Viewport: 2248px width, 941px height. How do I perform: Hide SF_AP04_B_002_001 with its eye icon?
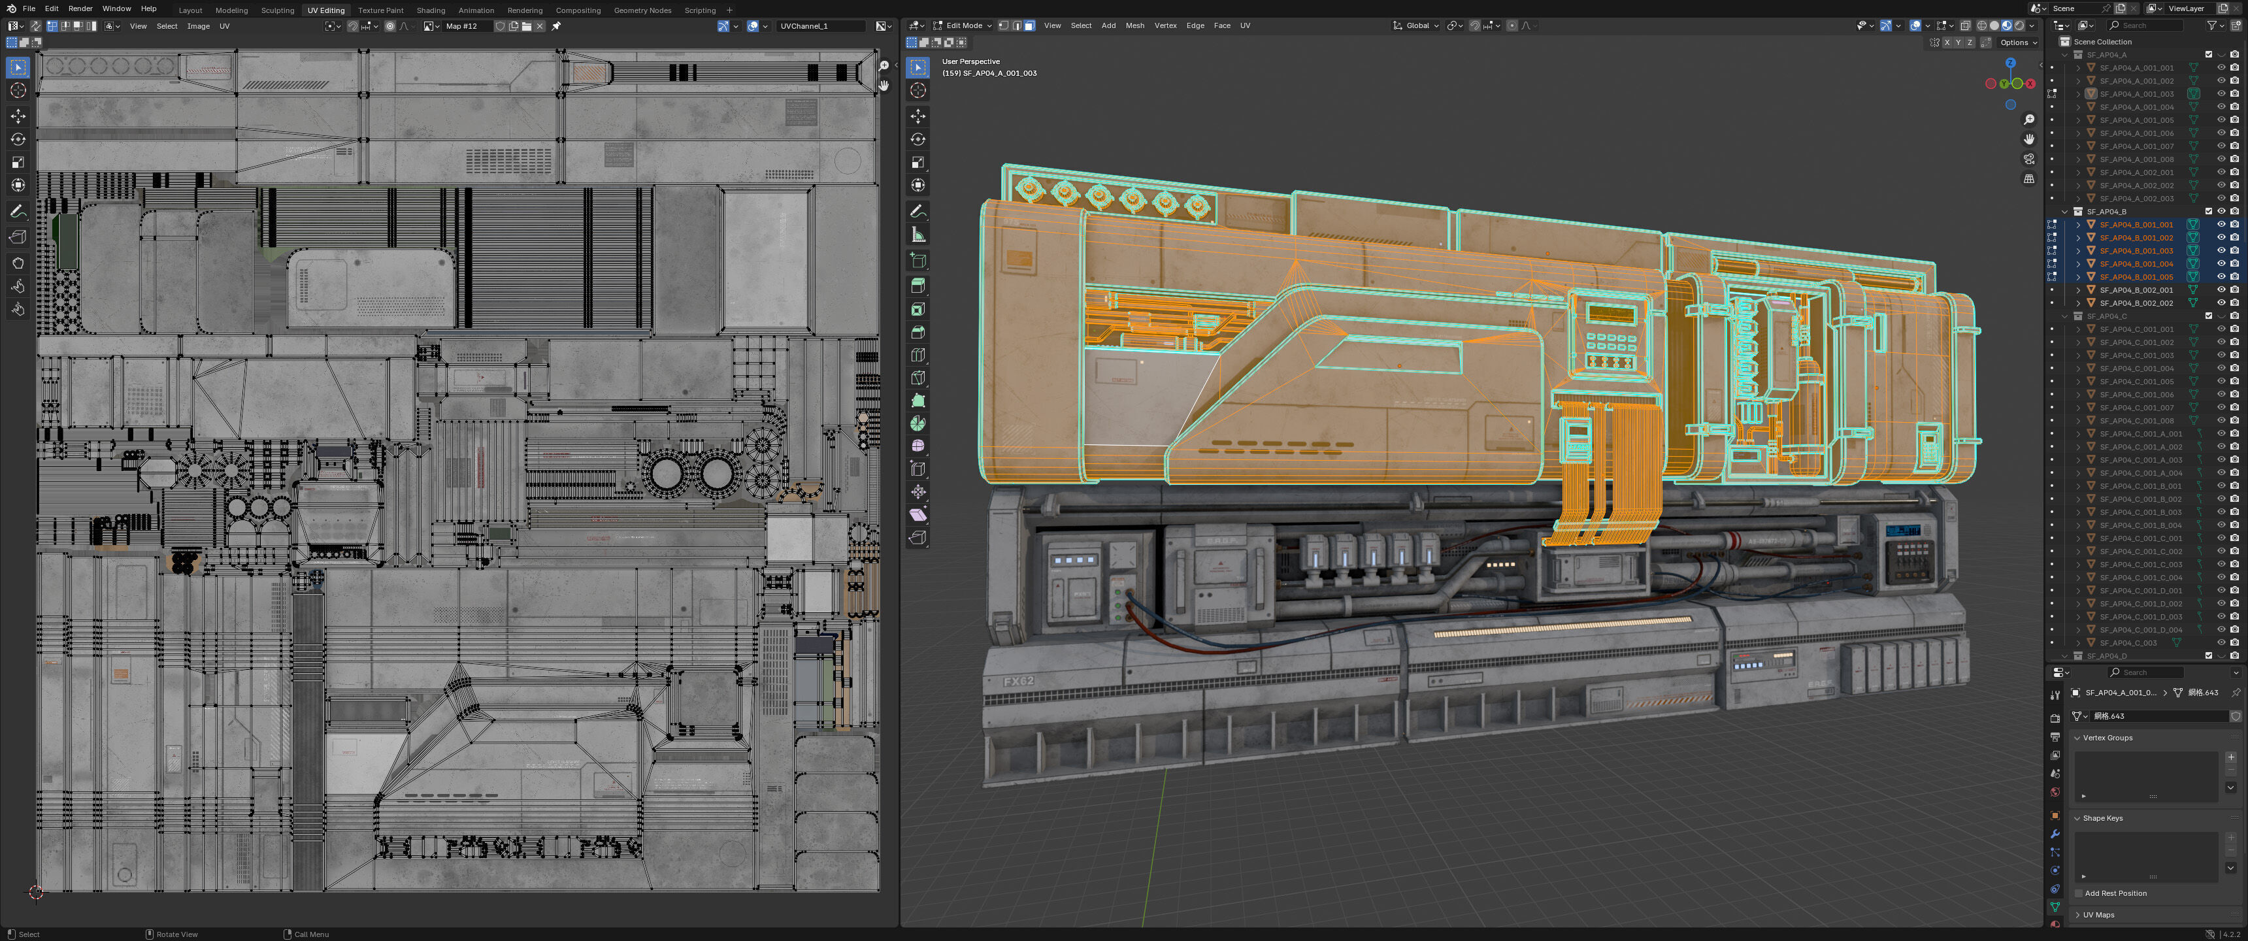click(x=2221, y=289)
